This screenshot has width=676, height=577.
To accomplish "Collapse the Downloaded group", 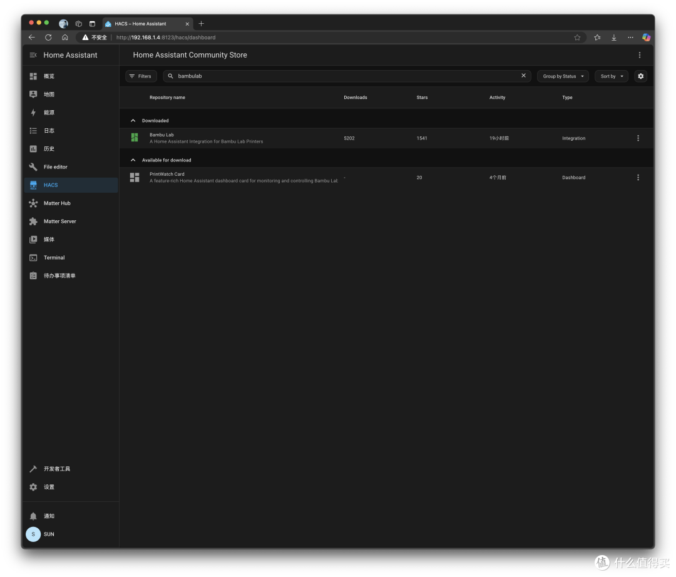I will [x=133, y=121].
